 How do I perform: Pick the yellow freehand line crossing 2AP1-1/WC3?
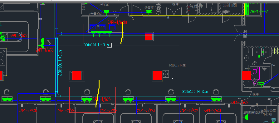98,93
